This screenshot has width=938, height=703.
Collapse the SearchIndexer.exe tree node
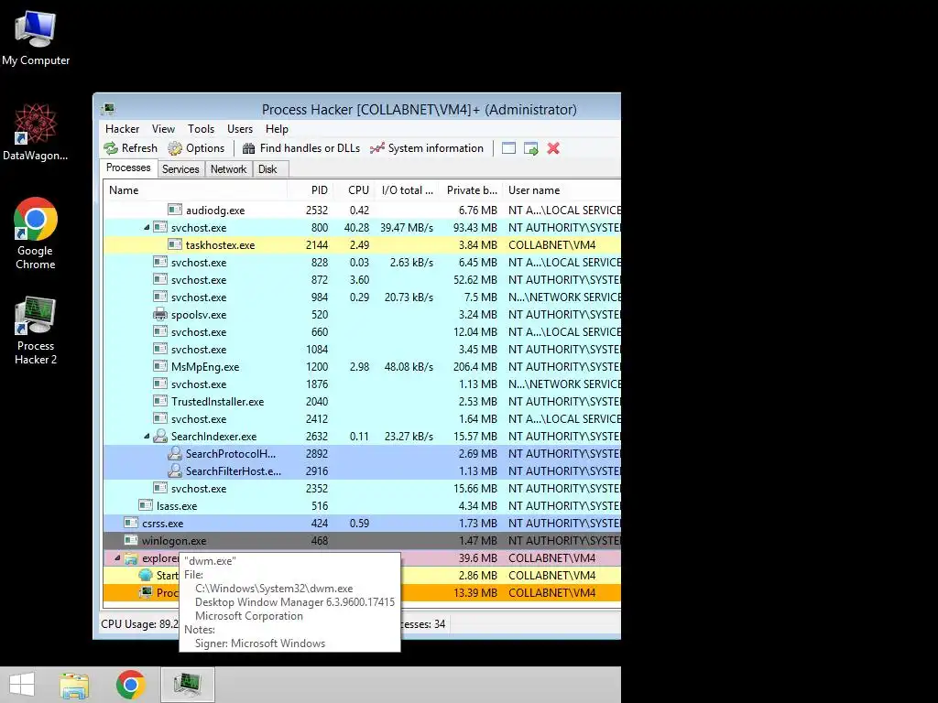147,437
